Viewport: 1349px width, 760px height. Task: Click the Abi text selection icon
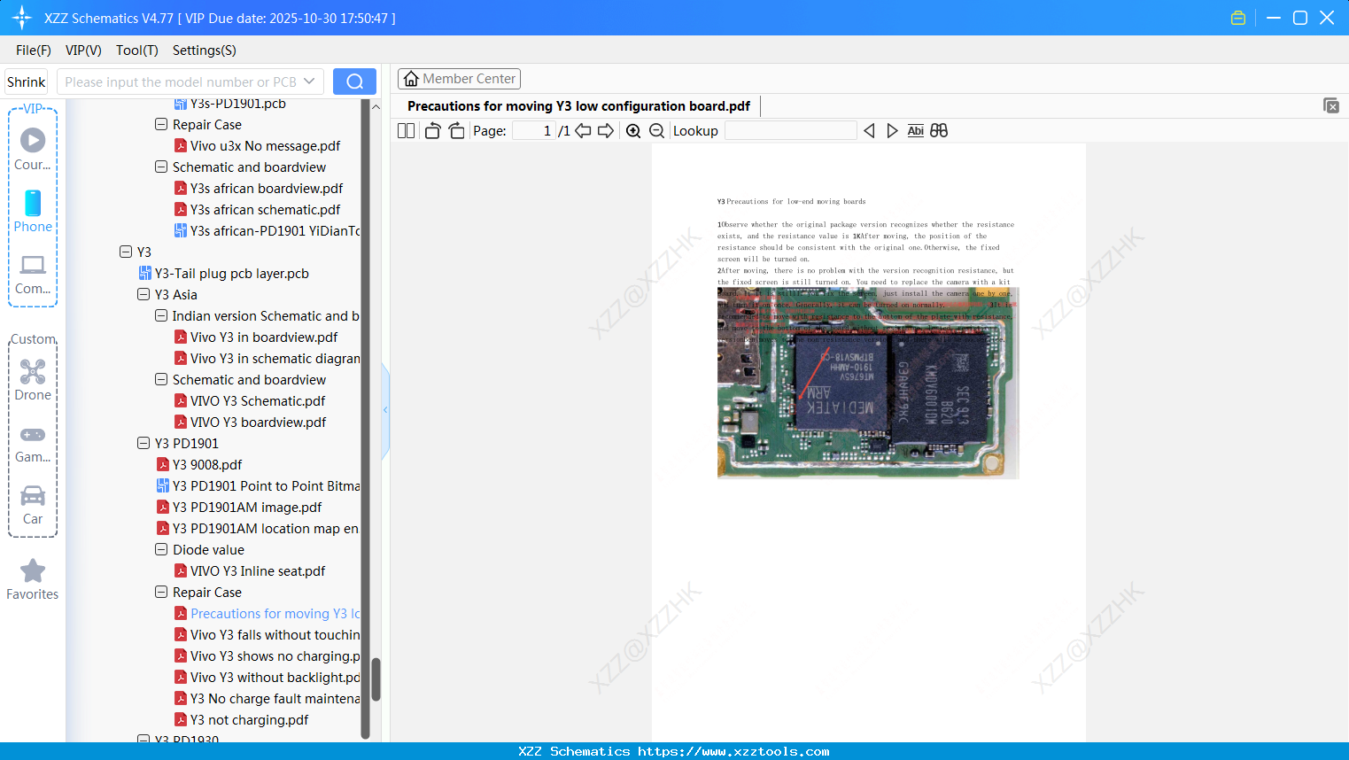[x=915, y=130]
